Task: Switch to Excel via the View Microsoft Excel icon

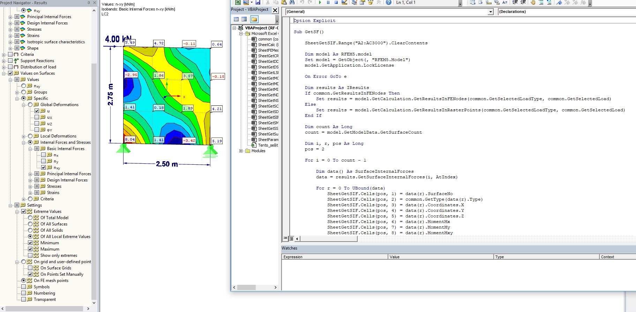Action: click(x=238, y=2)
